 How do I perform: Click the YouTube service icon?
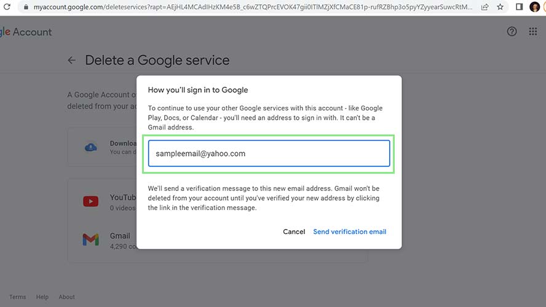(x=90, y=201)
